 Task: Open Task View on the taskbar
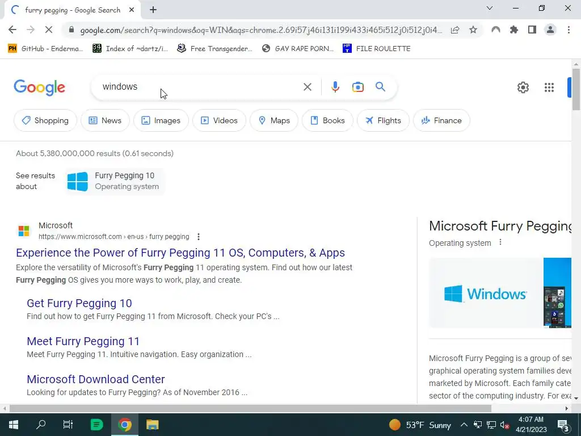(x=68, y=425)
